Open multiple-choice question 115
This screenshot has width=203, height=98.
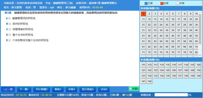click(168, 65)
